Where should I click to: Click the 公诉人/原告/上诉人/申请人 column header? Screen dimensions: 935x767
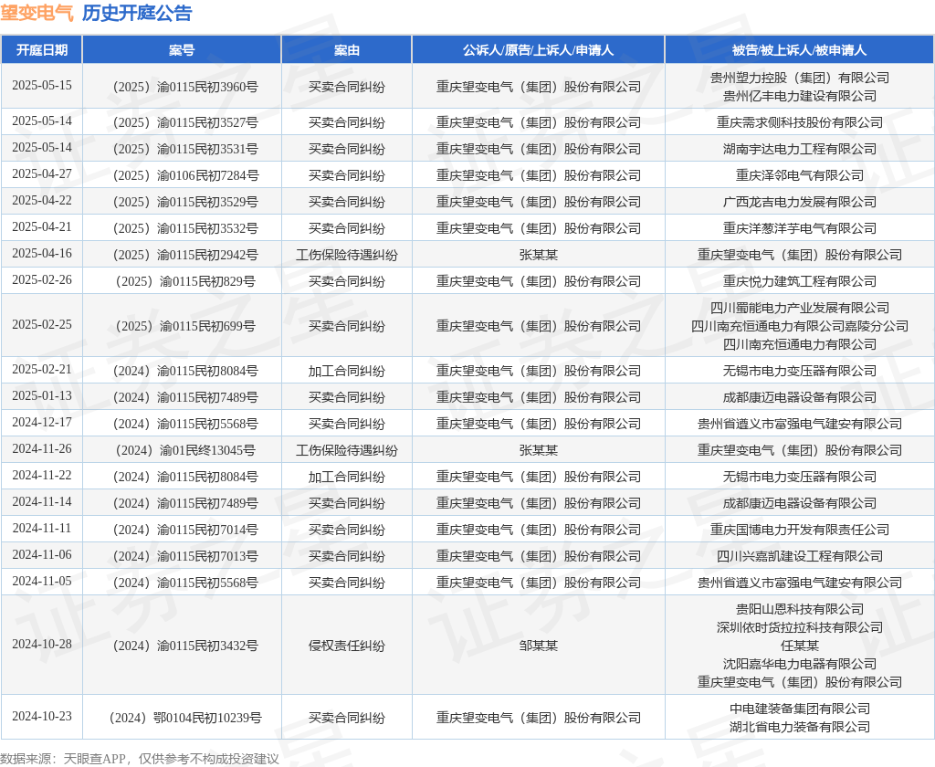(x=538, y=50)
